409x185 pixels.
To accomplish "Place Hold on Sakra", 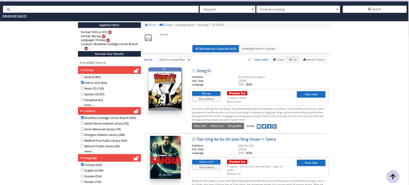I will (311, 163).
